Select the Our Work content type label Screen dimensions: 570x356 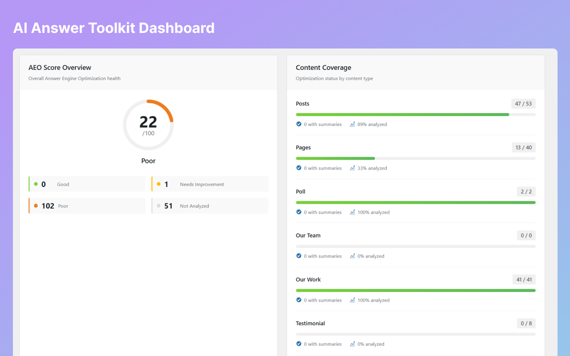click(308, 279)
